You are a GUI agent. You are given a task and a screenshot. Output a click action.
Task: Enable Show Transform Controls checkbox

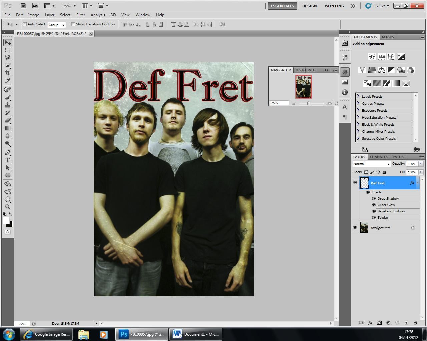coord(73,24)
